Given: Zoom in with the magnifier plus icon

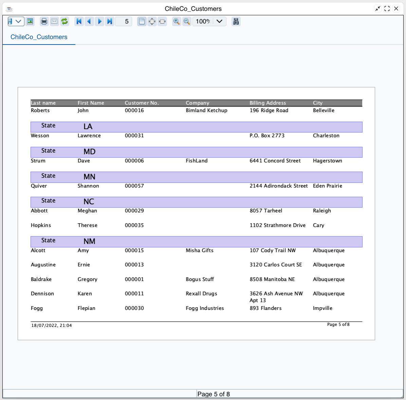Looking at the screenshot, I should point(177,21).
